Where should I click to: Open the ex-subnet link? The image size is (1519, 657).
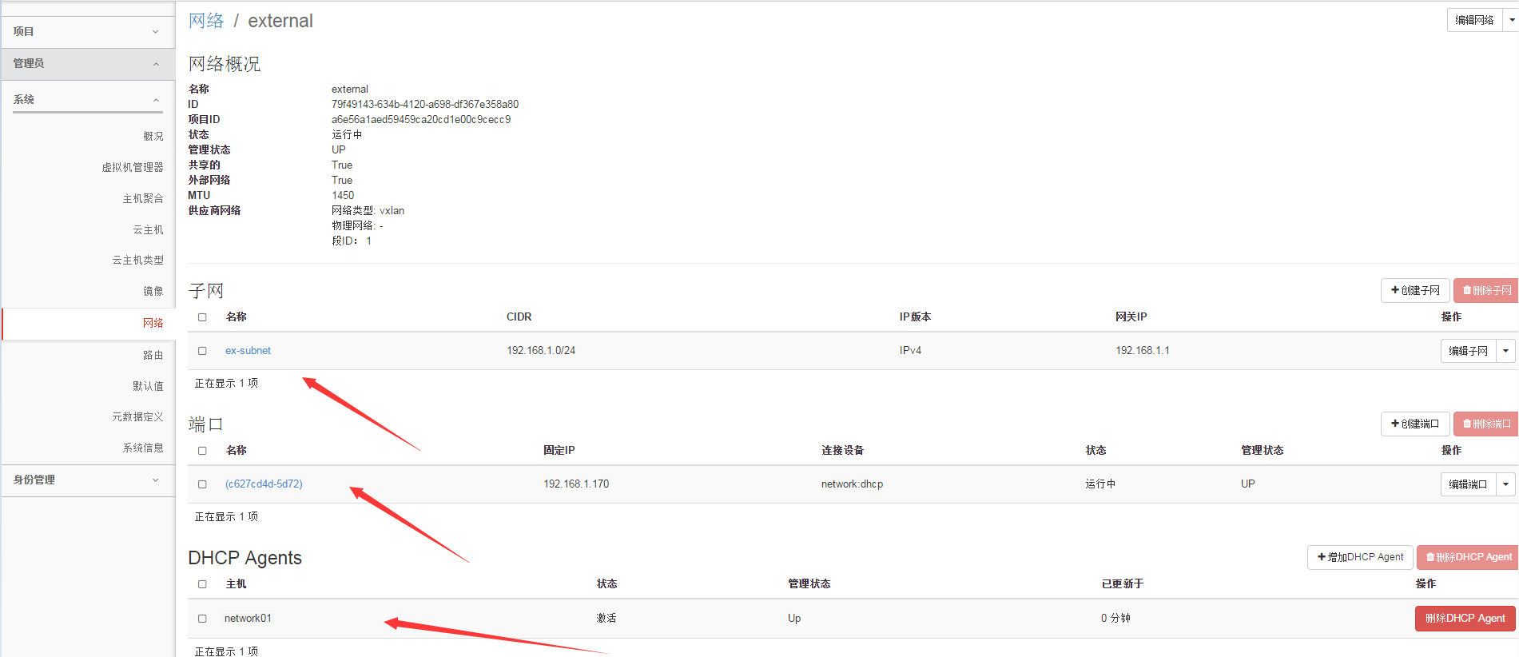pos(248,351)
